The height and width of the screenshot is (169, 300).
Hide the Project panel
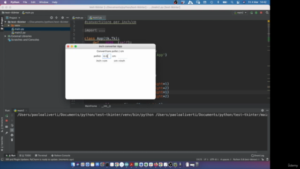tap(67, 18)
